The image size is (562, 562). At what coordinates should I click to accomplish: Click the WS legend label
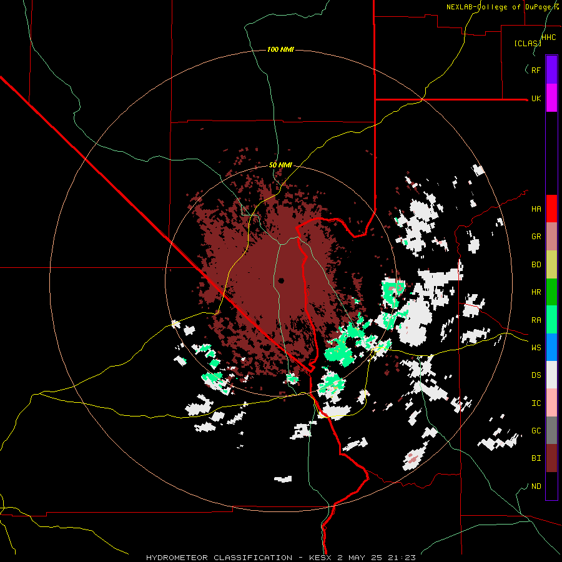(x=536, y=348)
